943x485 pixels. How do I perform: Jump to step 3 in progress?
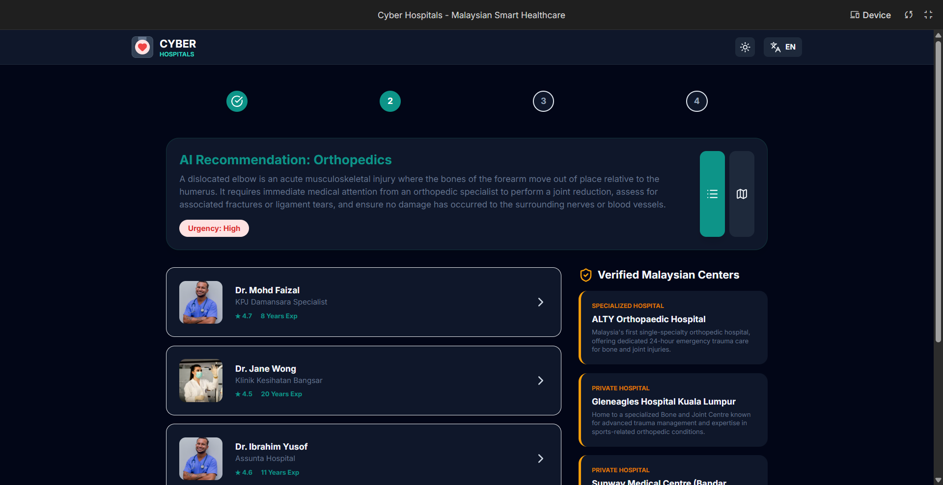(x=543, y=102)
